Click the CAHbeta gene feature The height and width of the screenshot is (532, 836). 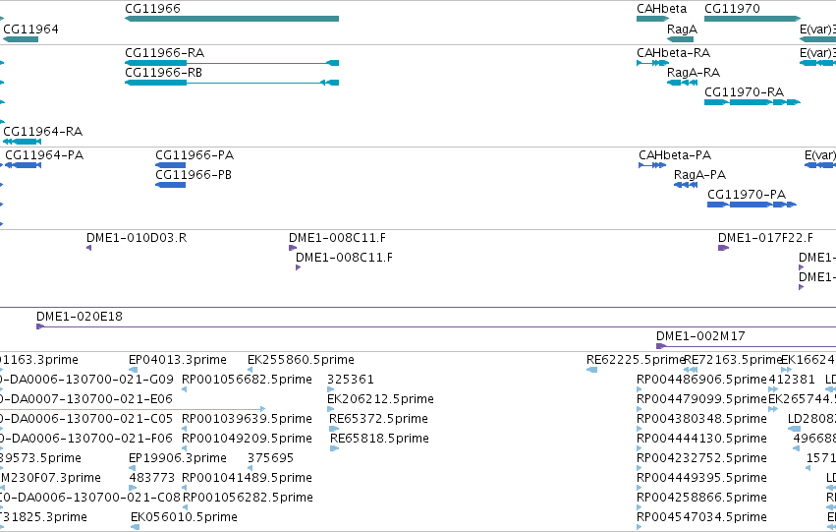pyautogui.click(x=652, y=19)
